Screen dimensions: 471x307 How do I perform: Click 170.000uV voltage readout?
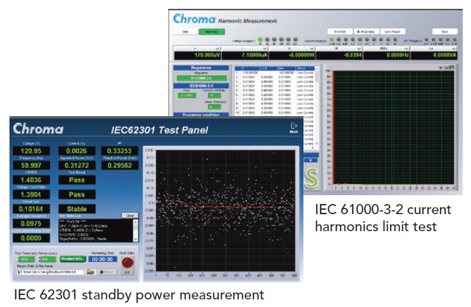click(198, 55)
